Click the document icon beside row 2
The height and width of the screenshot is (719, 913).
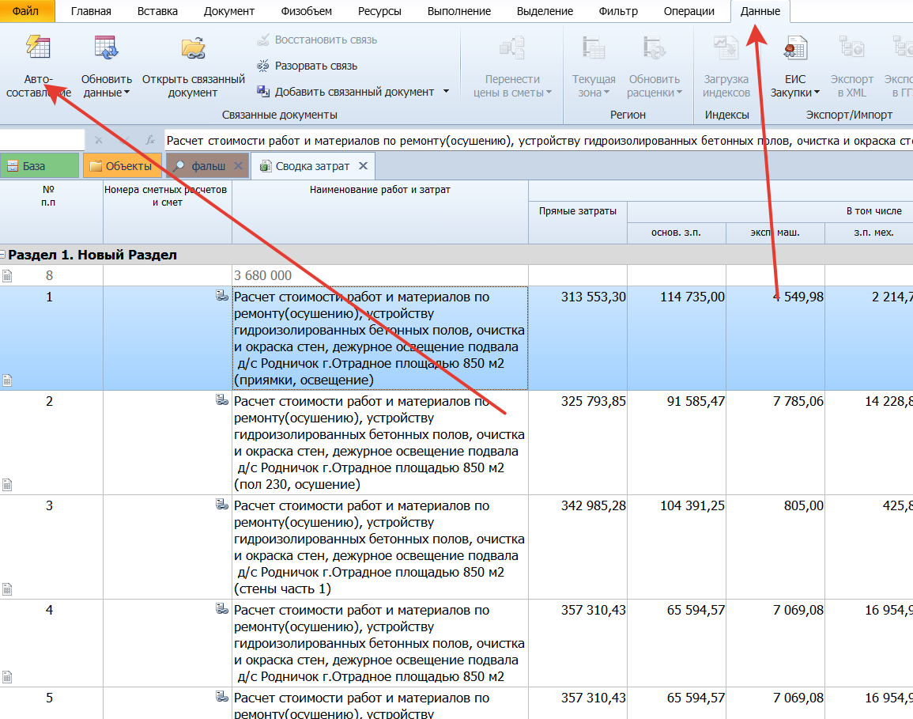pyautogui.click(x=7, y=485)
